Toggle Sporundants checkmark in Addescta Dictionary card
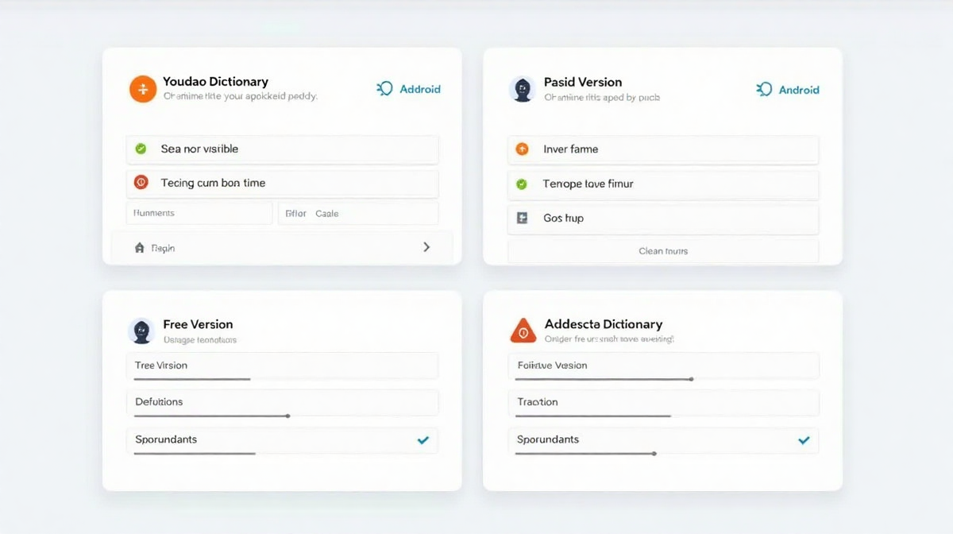The height and width of the screenshot is (534, 953). coord(804,439)
